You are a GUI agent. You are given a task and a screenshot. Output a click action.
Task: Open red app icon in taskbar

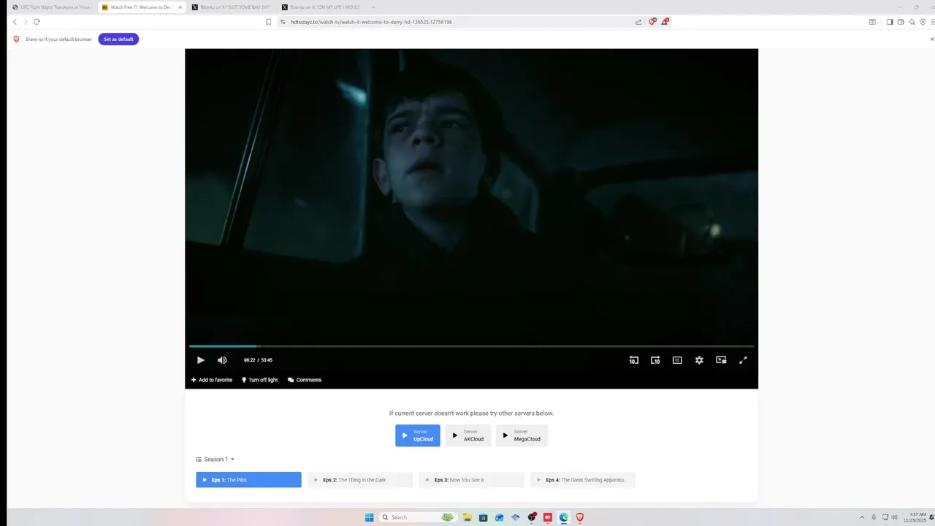click(548, 517)
